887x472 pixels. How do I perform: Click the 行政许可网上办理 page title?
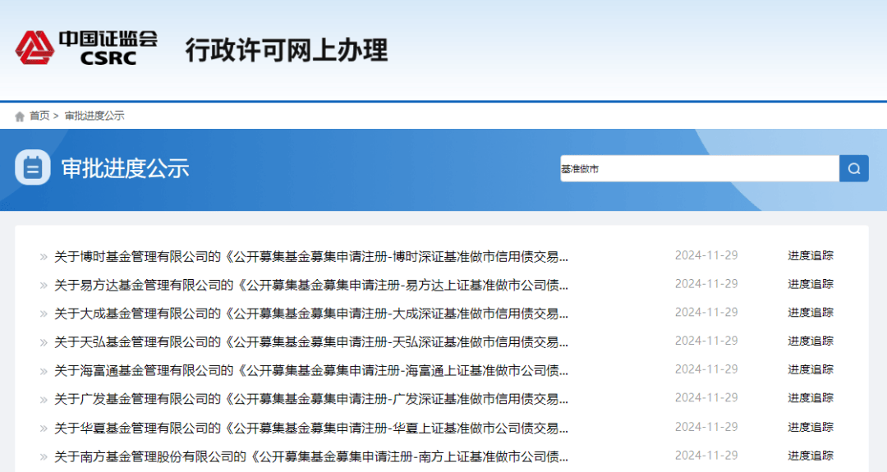pos(287,50)
